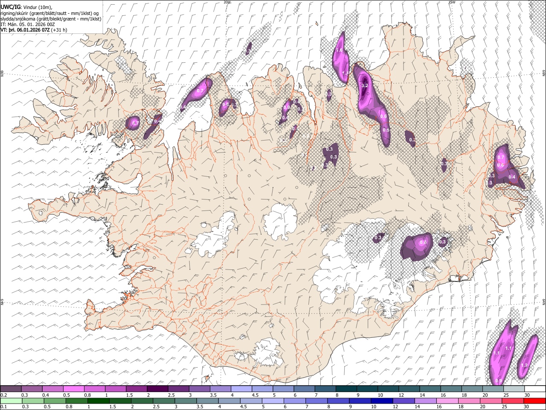Click the '0.2' label starting the upper legend
The height and width of the screenshot is (410, 546).
click(x=4, y=395)
